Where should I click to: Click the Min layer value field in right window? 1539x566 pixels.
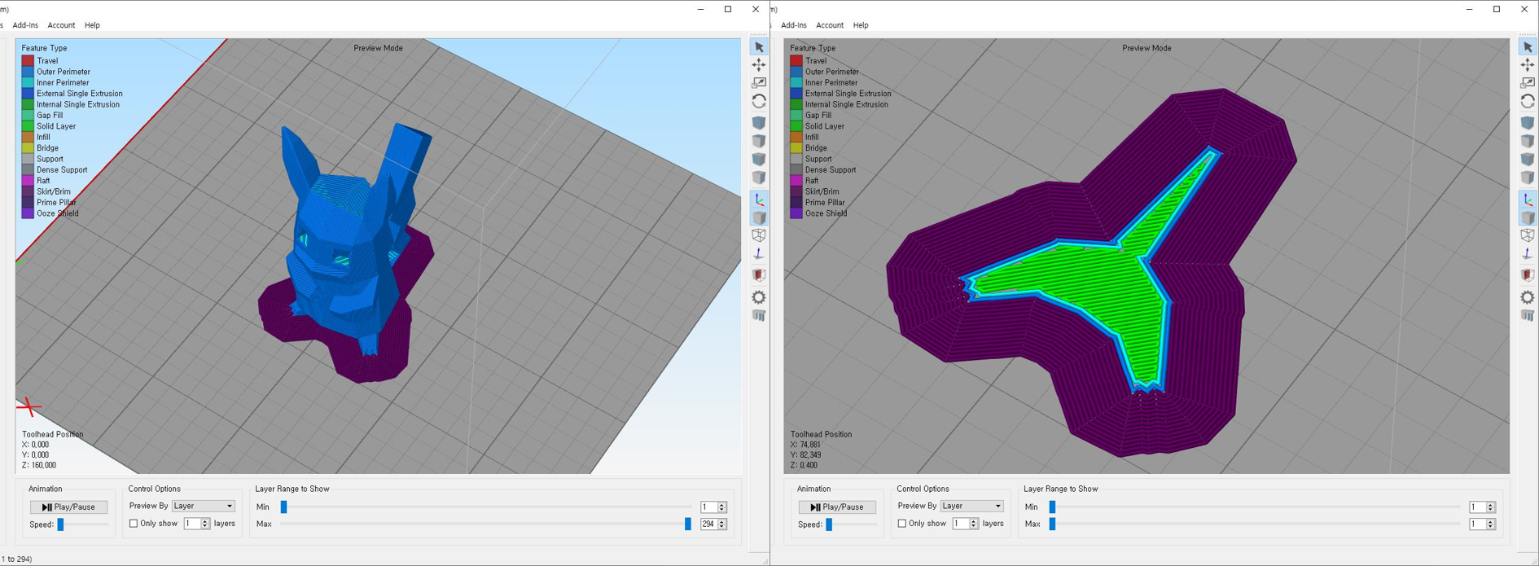pos(1478,507)
